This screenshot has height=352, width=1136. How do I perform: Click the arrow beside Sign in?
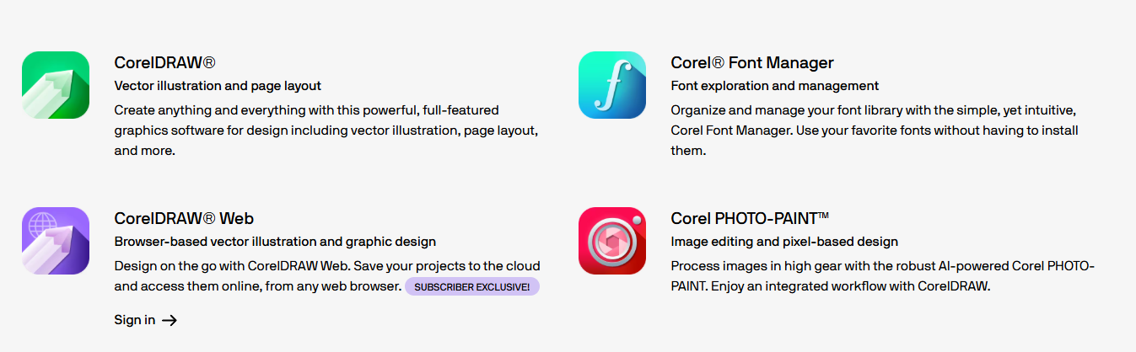pyautogui.click(x=170, y=320)
